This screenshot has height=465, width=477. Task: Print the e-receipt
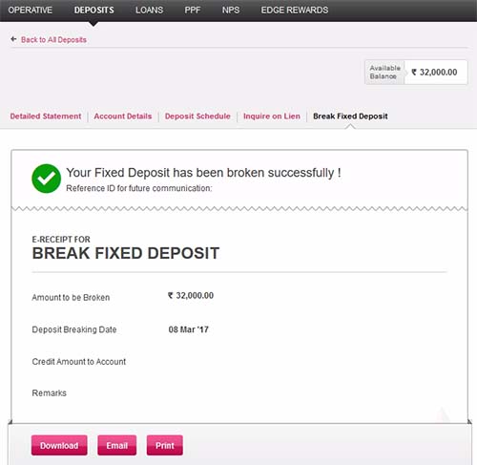[x=165, y=445]
